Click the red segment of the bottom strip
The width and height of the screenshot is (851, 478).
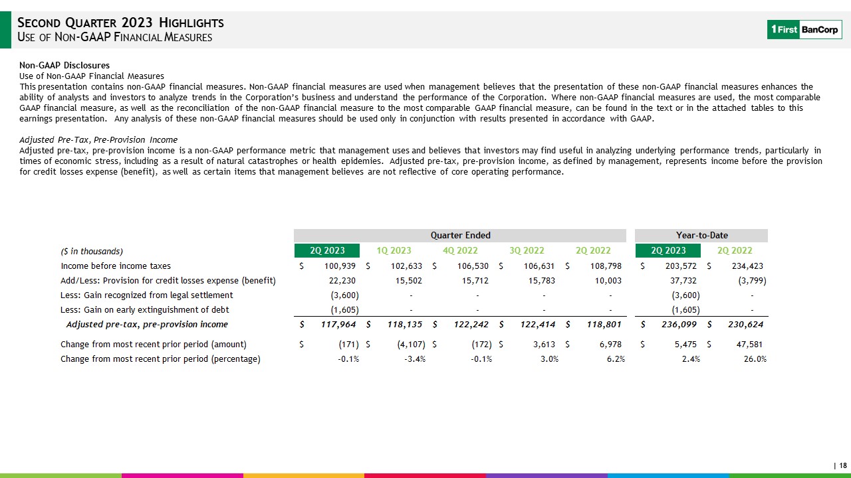click(x=425, y=475)
